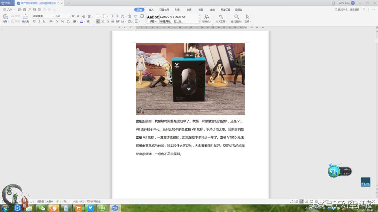This screenshot has height=212, width=378.
Task: Click the text highlight color button
Action: click(75, 21)
